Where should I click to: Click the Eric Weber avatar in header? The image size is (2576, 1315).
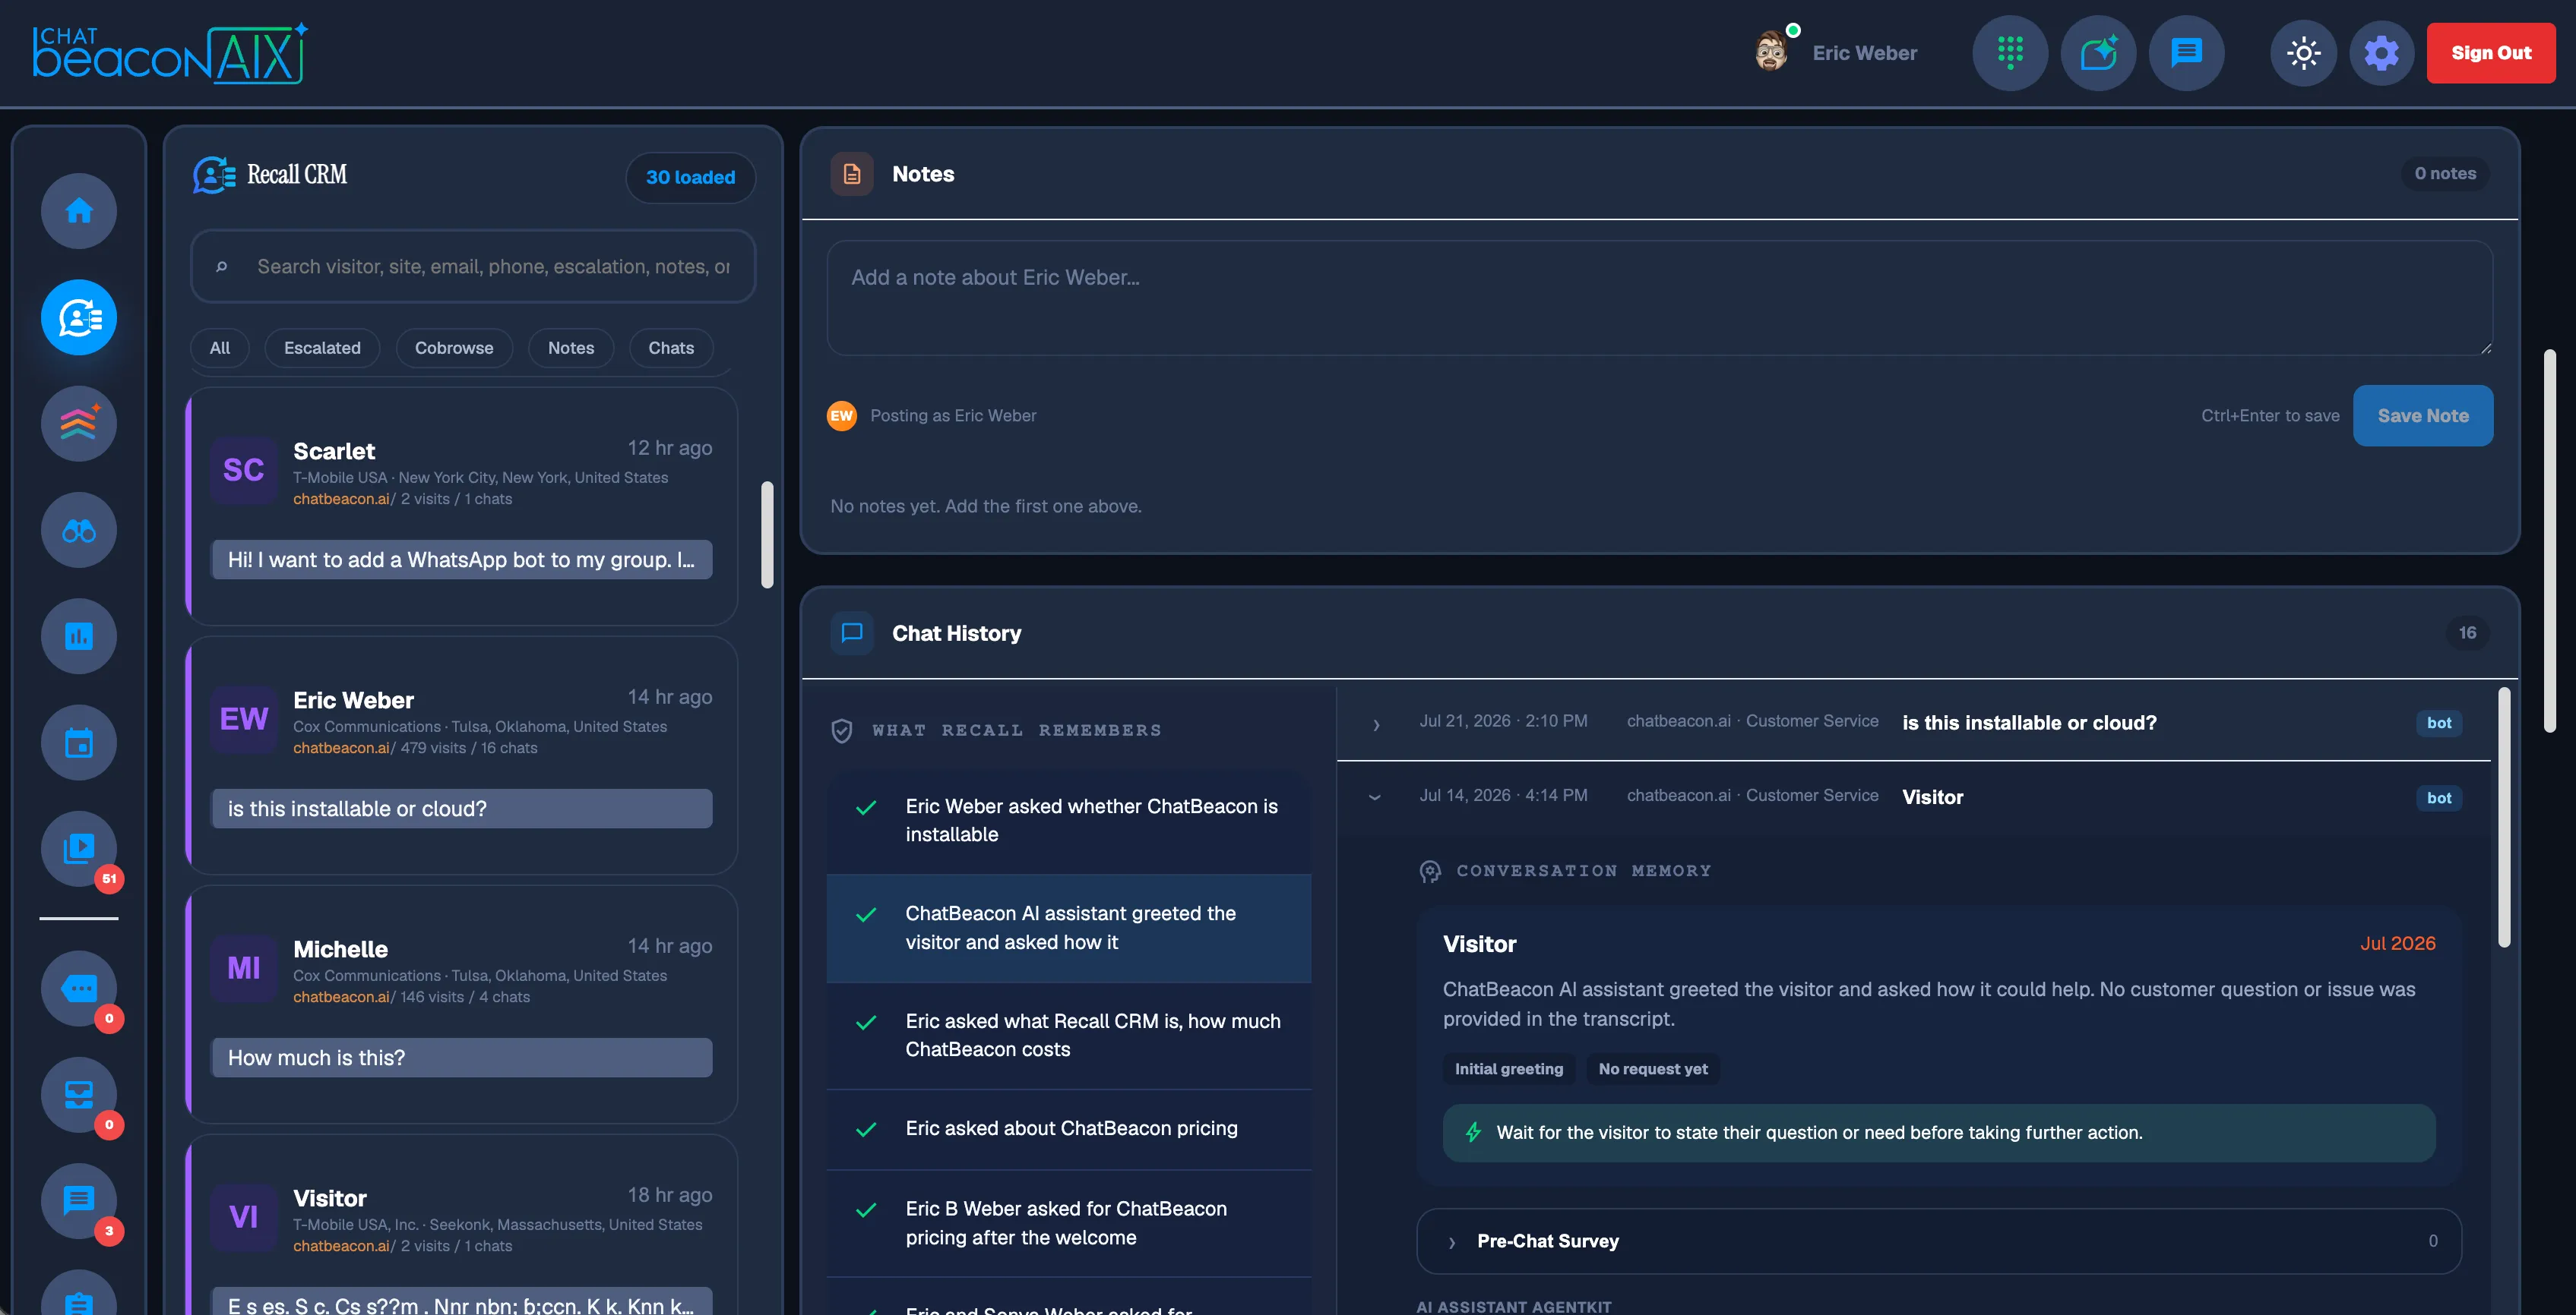point(1771,50)
